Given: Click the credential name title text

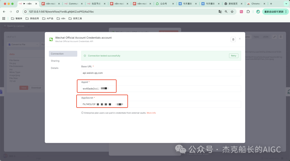Looking at the screenshot, I should tap(84, 38).
